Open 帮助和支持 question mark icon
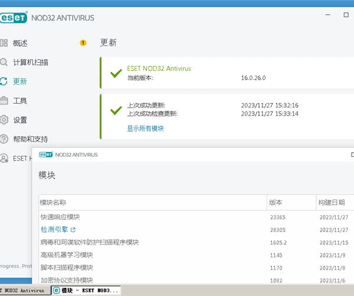Screen dimensions: 354x296 coord(4,139)
